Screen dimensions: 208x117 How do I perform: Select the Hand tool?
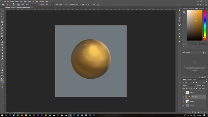coord(2,70)
